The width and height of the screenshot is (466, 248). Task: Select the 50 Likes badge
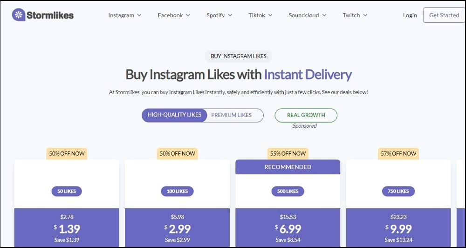tap(67, 191)
